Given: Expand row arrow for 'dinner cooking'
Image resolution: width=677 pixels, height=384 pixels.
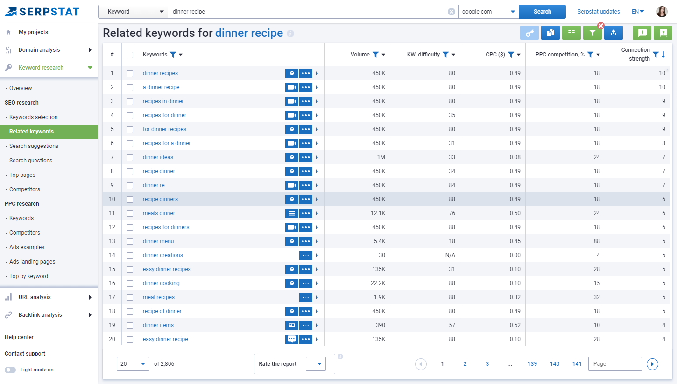Looking at the screenshot, I should click(x=317, y=283).
